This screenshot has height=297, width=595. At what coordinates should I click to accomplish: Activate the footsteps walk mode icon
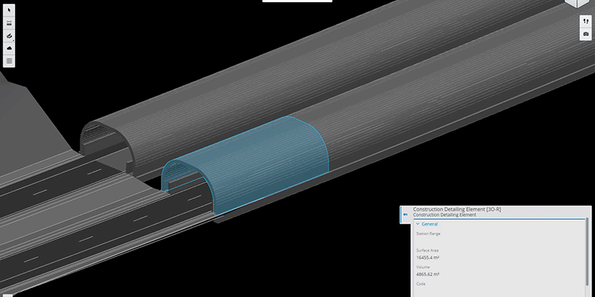click(x=586, y=22)
